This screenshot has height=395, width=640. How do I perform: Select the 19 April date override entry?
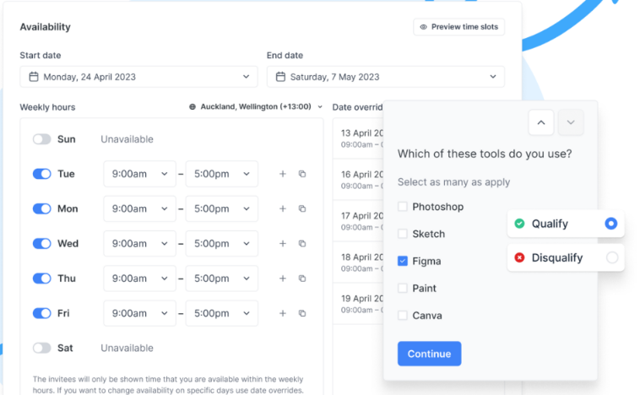[x=358, y=304]
